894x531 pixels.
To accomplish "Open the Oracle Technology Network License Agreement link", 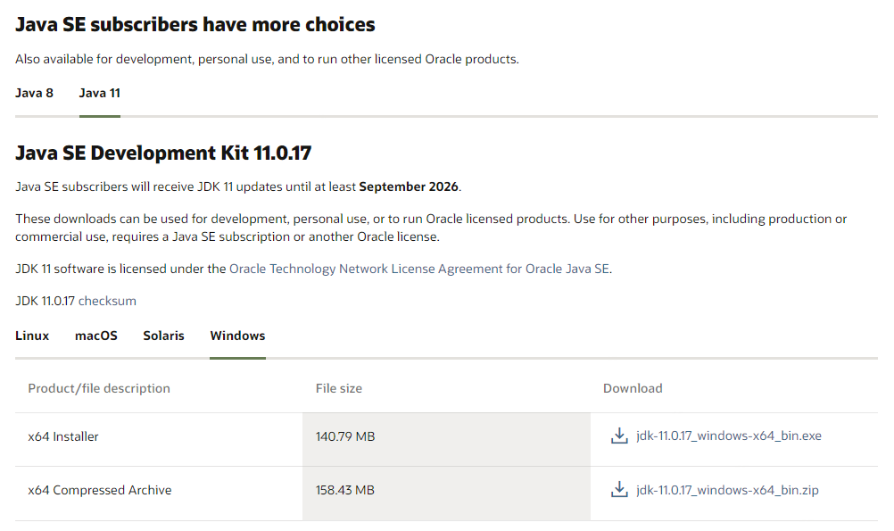I will (x=419, y=269).
